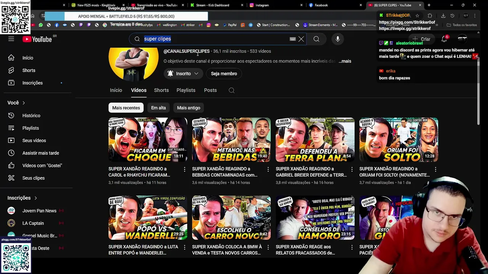Viewport: 488px width, 274px height.
Task: Search within the channel via the magnifier icon
Action: click(231, 90)
